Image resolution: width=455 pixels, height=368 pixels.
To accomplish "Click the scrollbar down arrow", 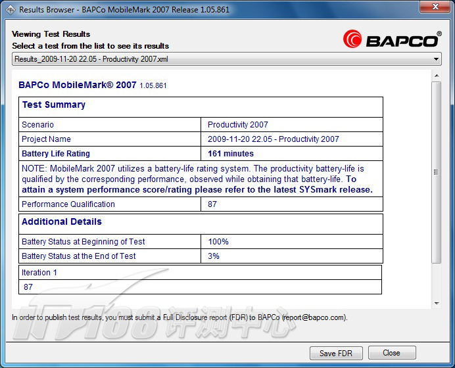I will [437, 304].
